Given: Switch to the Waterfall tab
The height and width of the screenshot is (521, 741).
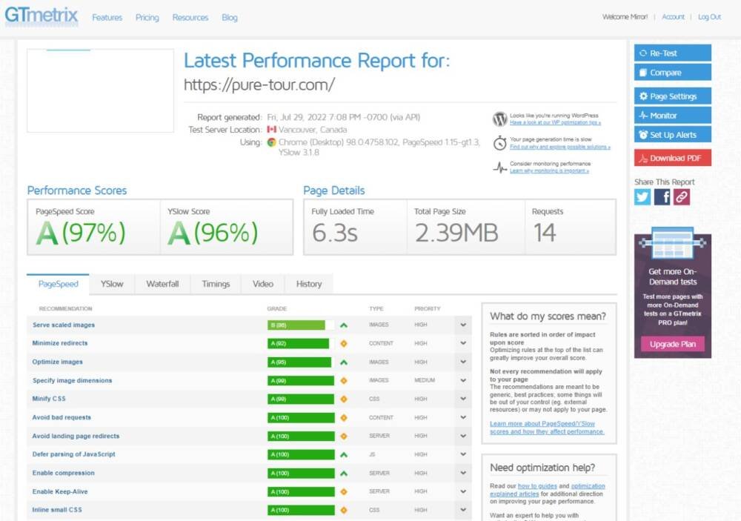Looking at the screenshot, I should [162, 284].
